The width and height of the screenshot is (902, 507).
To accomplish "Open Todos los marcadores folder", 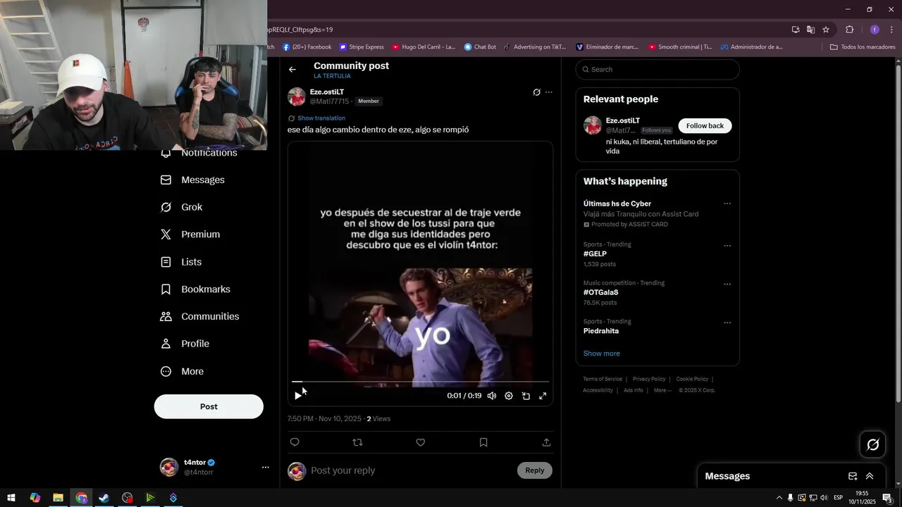I will [x=863, y=47].
